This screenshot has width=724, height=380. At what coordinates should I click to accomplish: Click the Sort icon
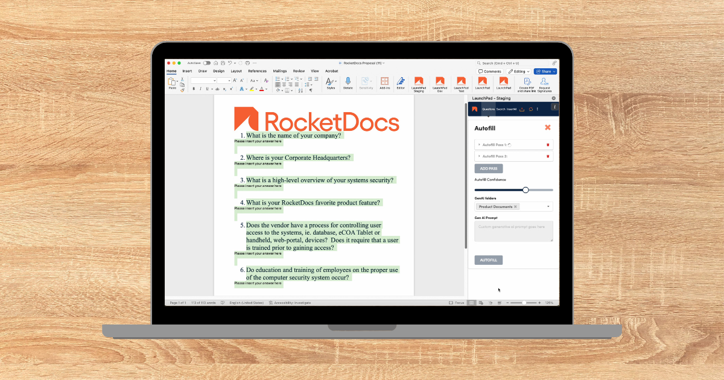(300, 90)
